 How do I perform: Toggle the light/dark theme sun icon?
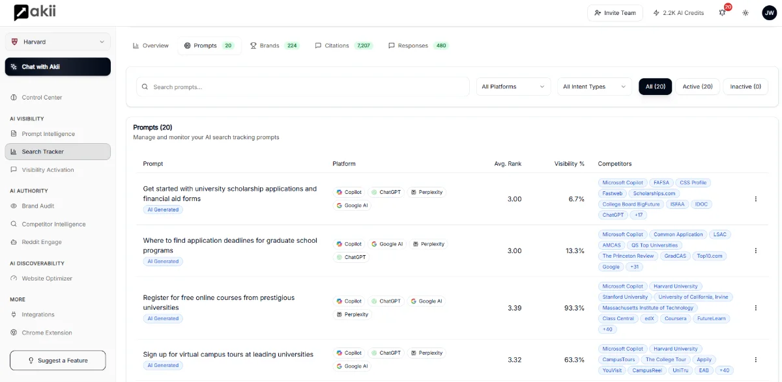click(746, 13)
